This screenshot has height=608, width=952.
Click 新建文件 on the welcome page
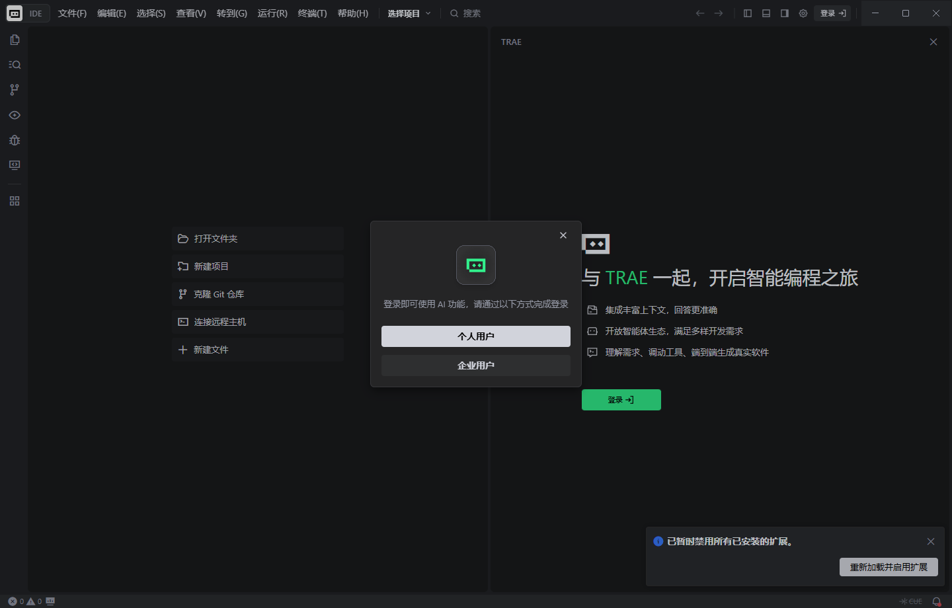pyautogui.click(x=258, y=350)
